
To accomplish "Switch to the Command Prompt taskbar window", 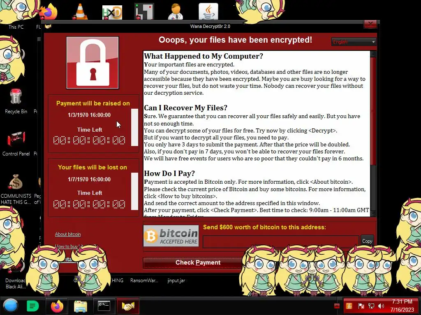I will tap(104, 306).
